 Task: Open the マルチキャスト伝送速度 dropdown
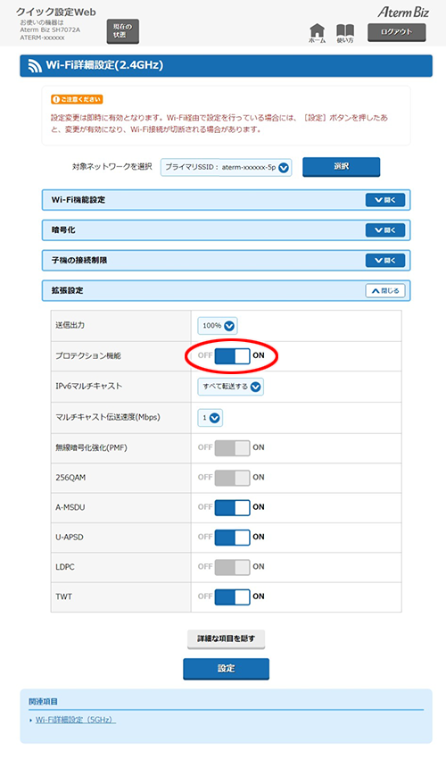[210, 418]
